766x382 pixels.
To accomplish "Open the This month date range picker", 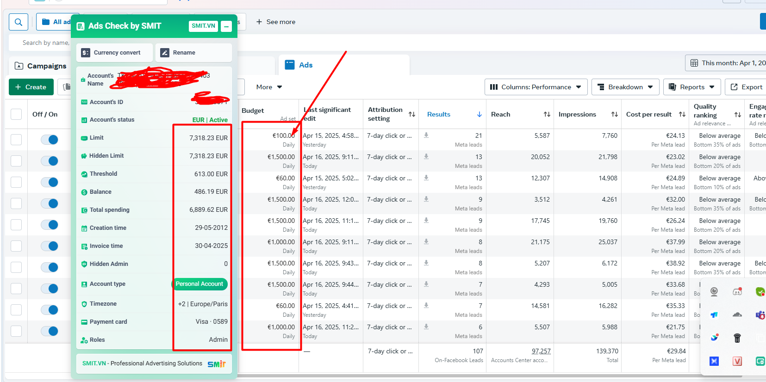I will (727, 63).
